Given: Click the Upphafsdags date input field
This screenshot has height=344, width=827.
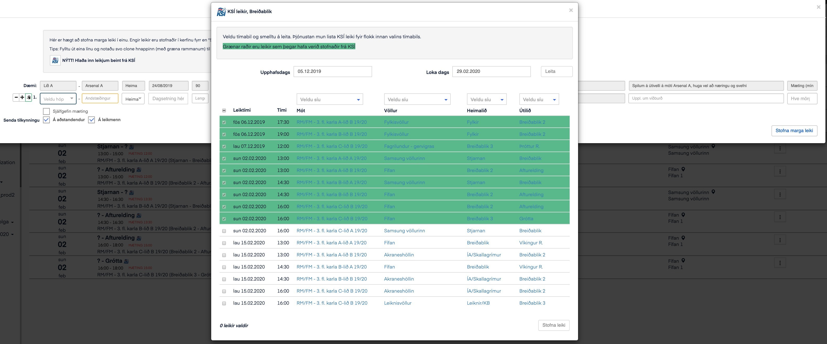Looking at the screenshot, I should point(332,72).
